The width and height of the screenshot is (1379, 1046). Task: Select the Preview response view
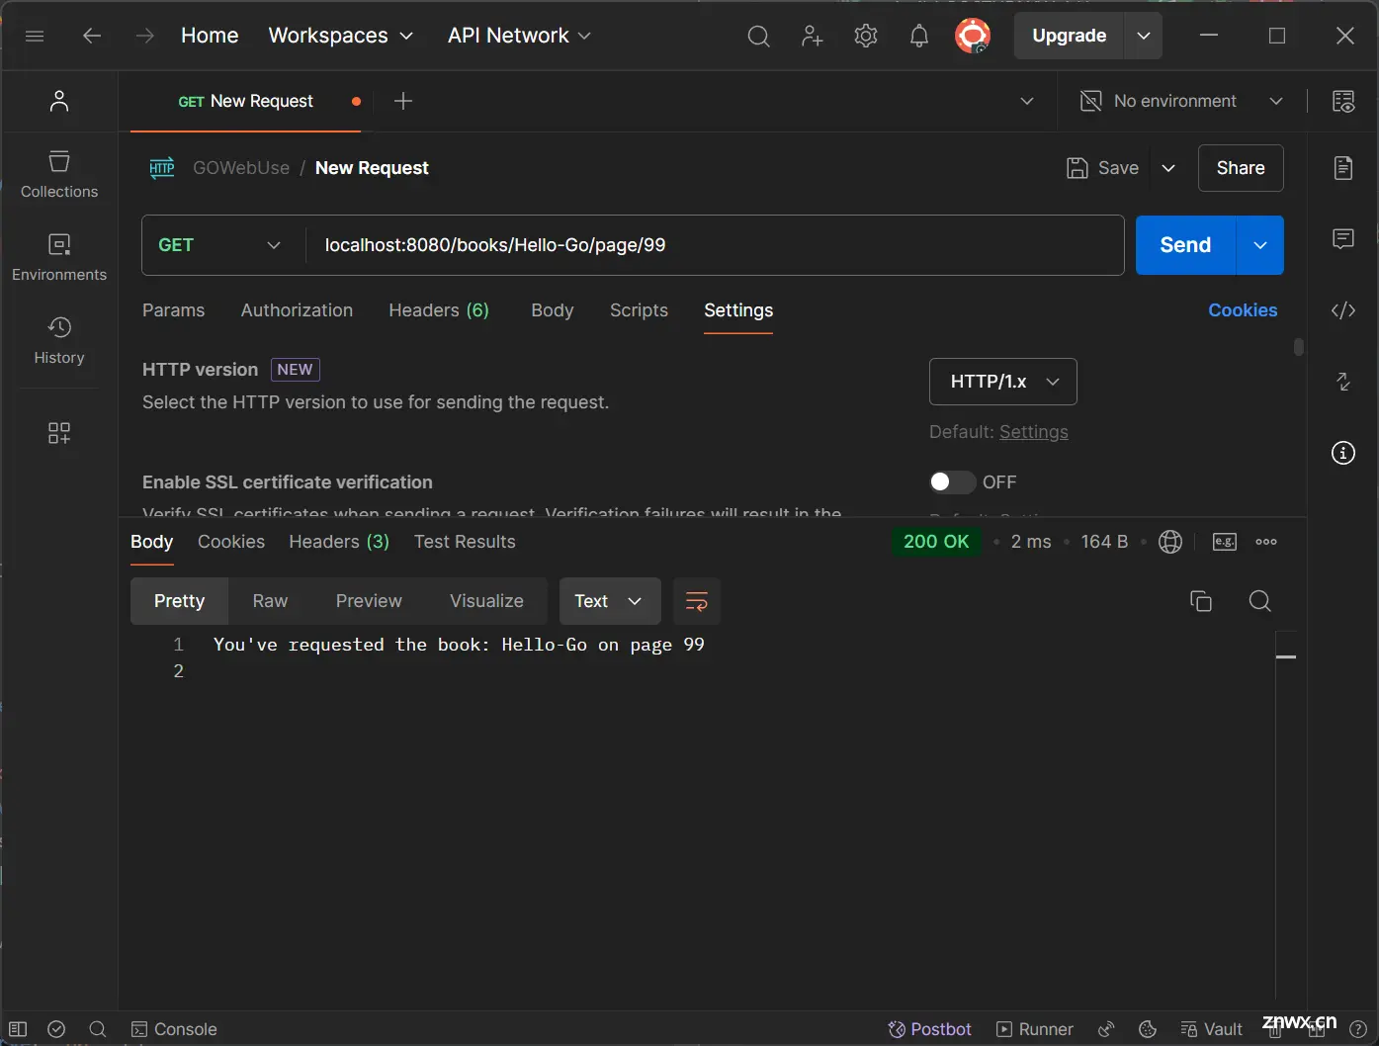point(369,601)
